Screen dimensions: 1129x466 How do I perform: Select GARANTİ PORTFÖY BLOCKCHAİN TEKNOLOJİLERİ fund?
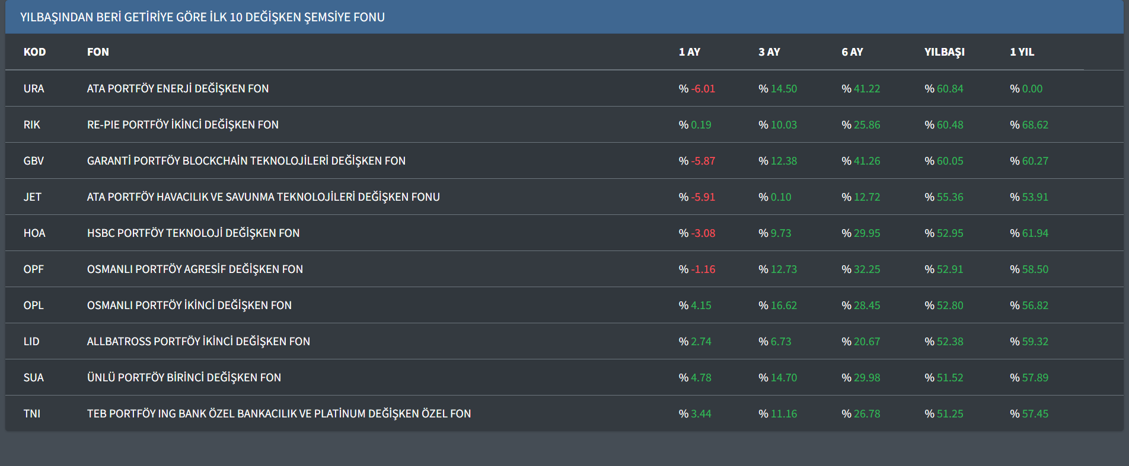coord(246,160)
